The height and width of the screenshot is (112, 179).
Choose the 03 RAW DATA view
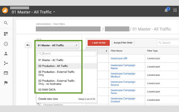click(47, 90)
